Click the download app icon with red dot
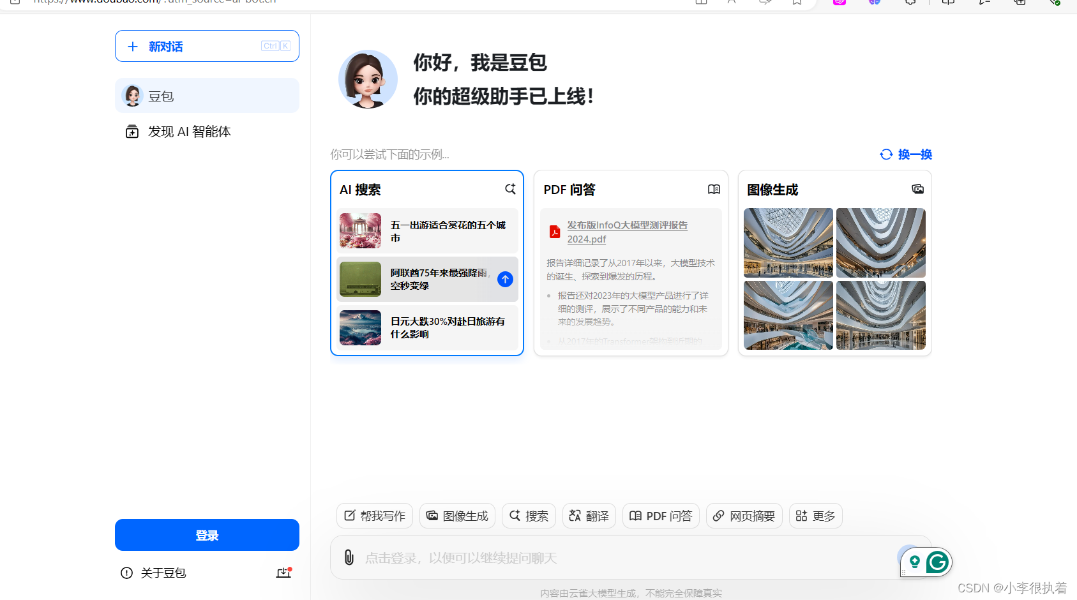Viewport: 1077px width, 600px height. (x=284, y=573)
